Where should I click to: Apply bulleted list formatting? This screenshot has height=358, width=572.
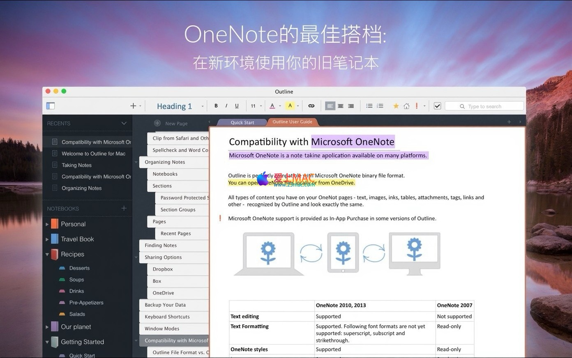click(369, 106)
